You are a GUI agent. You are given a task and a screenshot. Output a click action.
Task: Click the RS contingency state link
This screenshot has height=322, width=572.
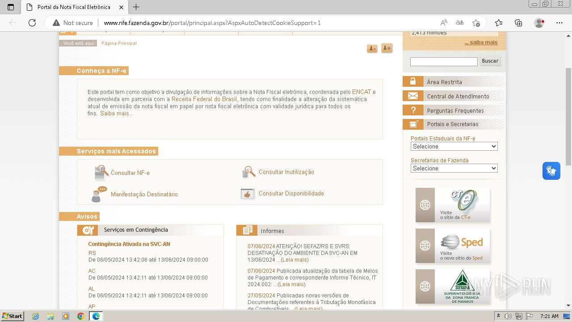(x=92, y=253)
